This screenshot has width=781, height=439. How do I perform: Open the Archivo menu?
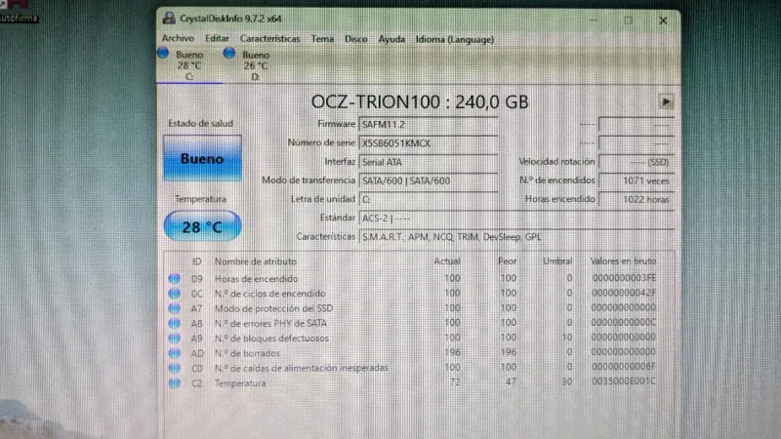[x=178, y=39]
